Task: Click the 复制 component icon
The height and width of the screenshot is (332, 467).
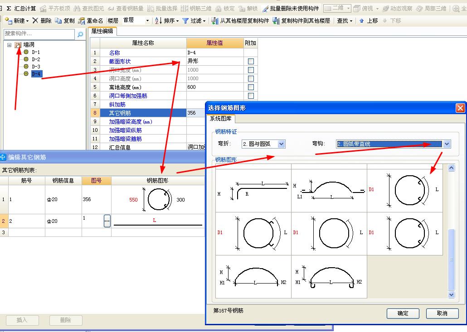Action: pyautogui.click(x=58, y=20)
